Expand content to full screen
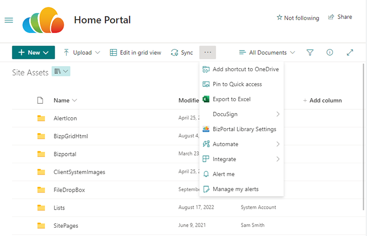Image resolution: width=367 pixels, height=236 pixels. [x=350, y=53]
